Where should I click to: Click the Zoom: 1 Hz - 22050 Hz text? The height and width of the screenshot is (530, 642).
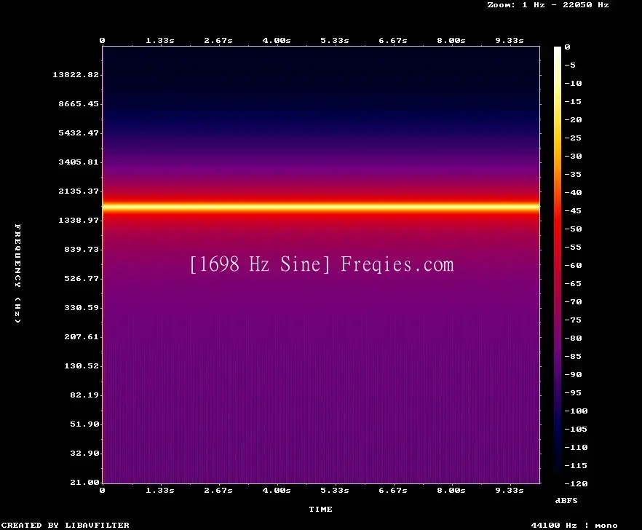548,4
